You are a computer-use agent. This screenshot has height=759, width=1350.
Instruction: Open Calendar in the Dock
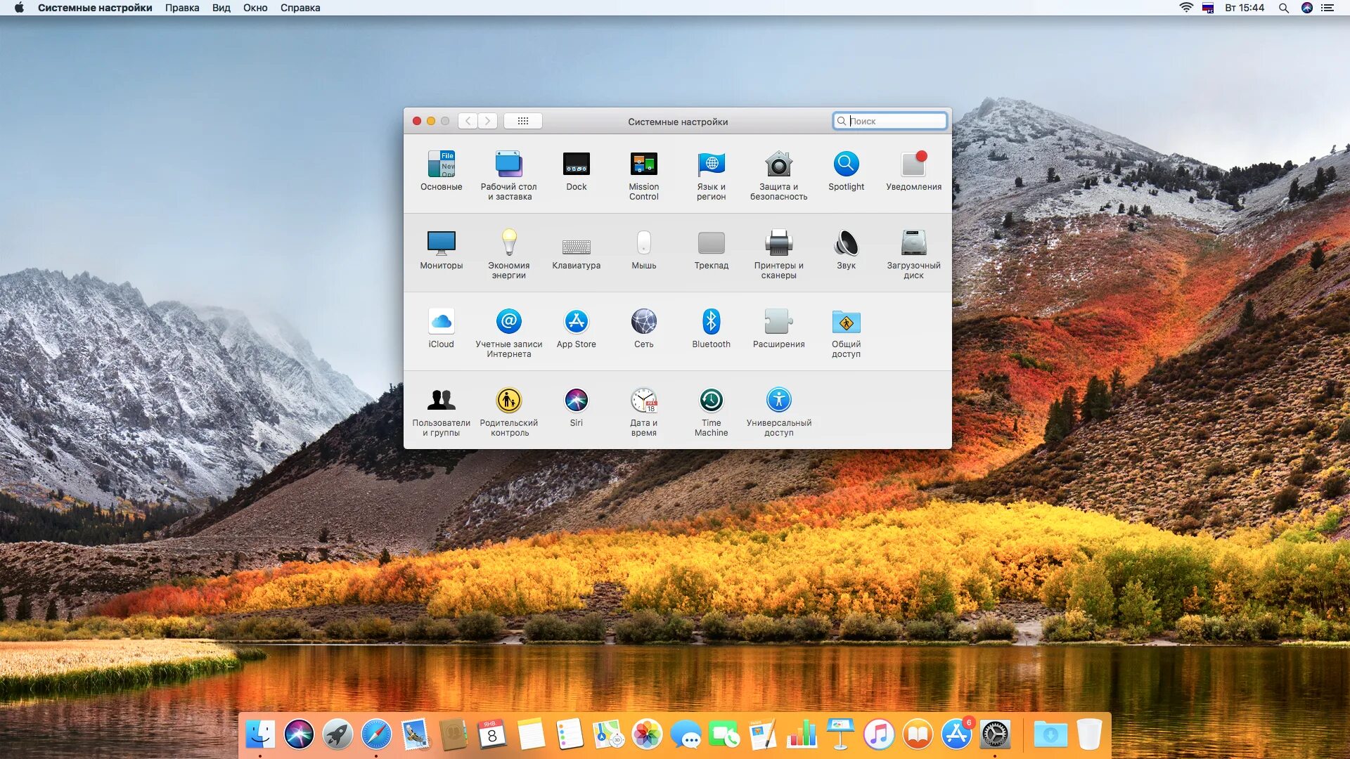click(x=492, y=735)
